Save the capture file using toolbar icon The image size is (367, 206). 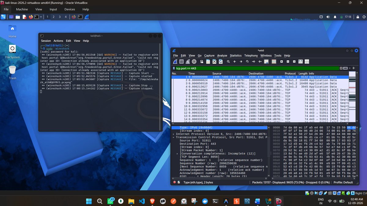pyautogui.click(x=208, y=61)
